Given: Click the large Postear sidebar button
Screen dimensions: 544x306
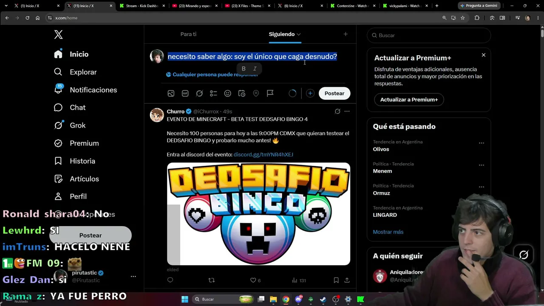Looking at the screenshot, I should coord(91,235).
